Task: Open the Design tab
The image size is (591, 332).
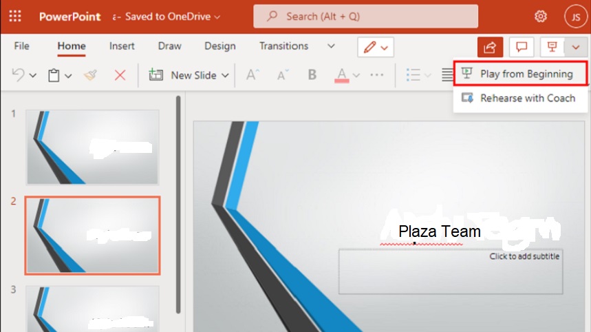Action: pyautogui.click(x=220, y=46)
